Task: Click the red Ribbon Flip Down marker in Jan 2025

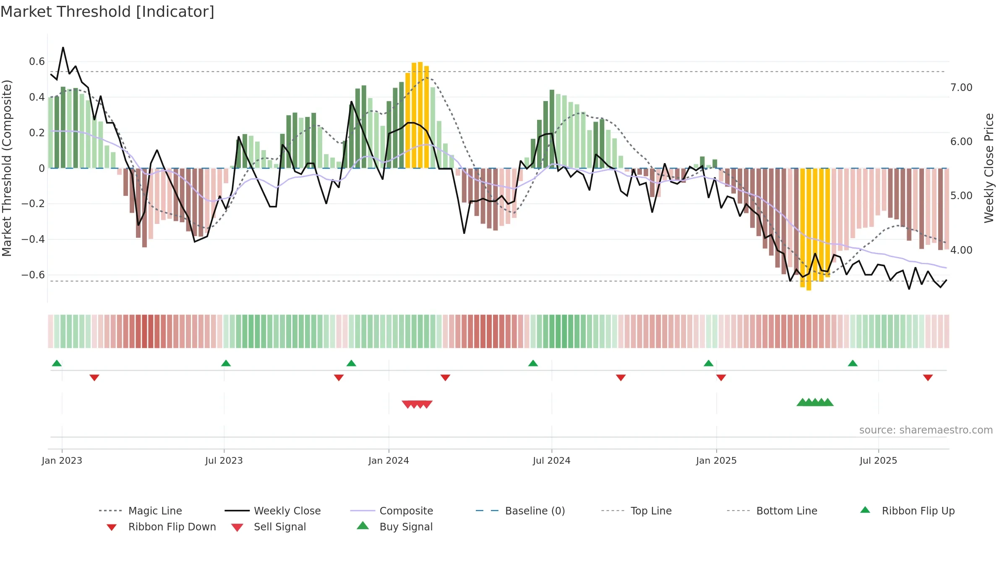Action: [x=721, y=378]
